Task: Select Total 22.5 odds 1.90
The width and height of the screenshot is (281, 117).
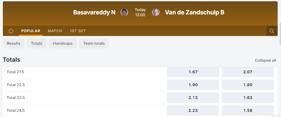Action: (193, 85)
